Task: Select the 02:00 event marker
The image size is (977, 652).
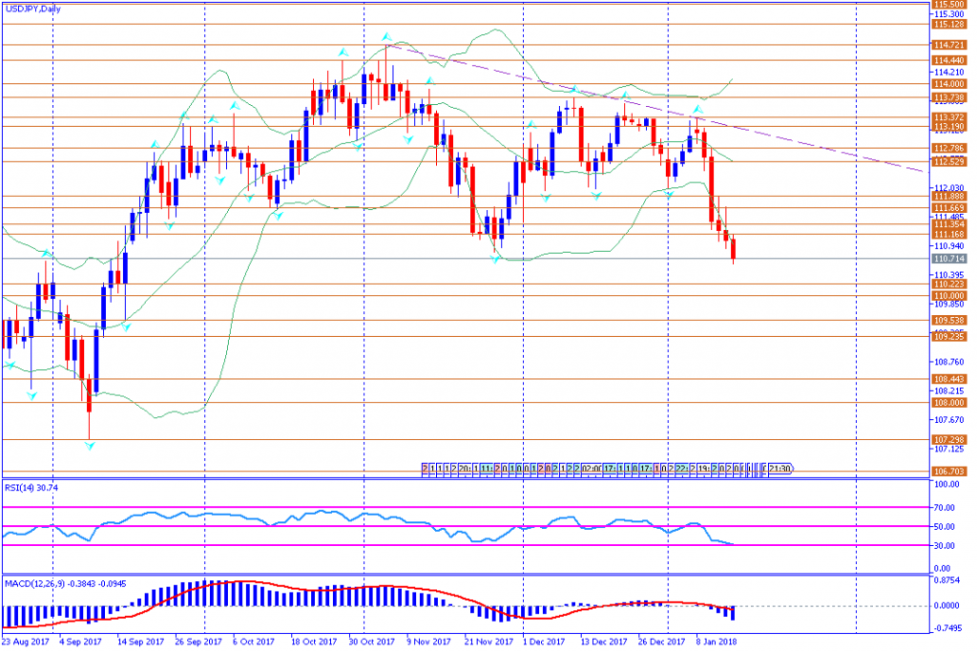Action: 592,469
